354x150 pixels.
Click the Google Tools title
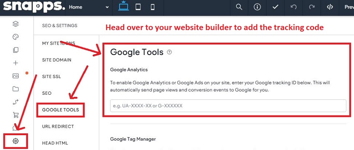coord(137,52)
